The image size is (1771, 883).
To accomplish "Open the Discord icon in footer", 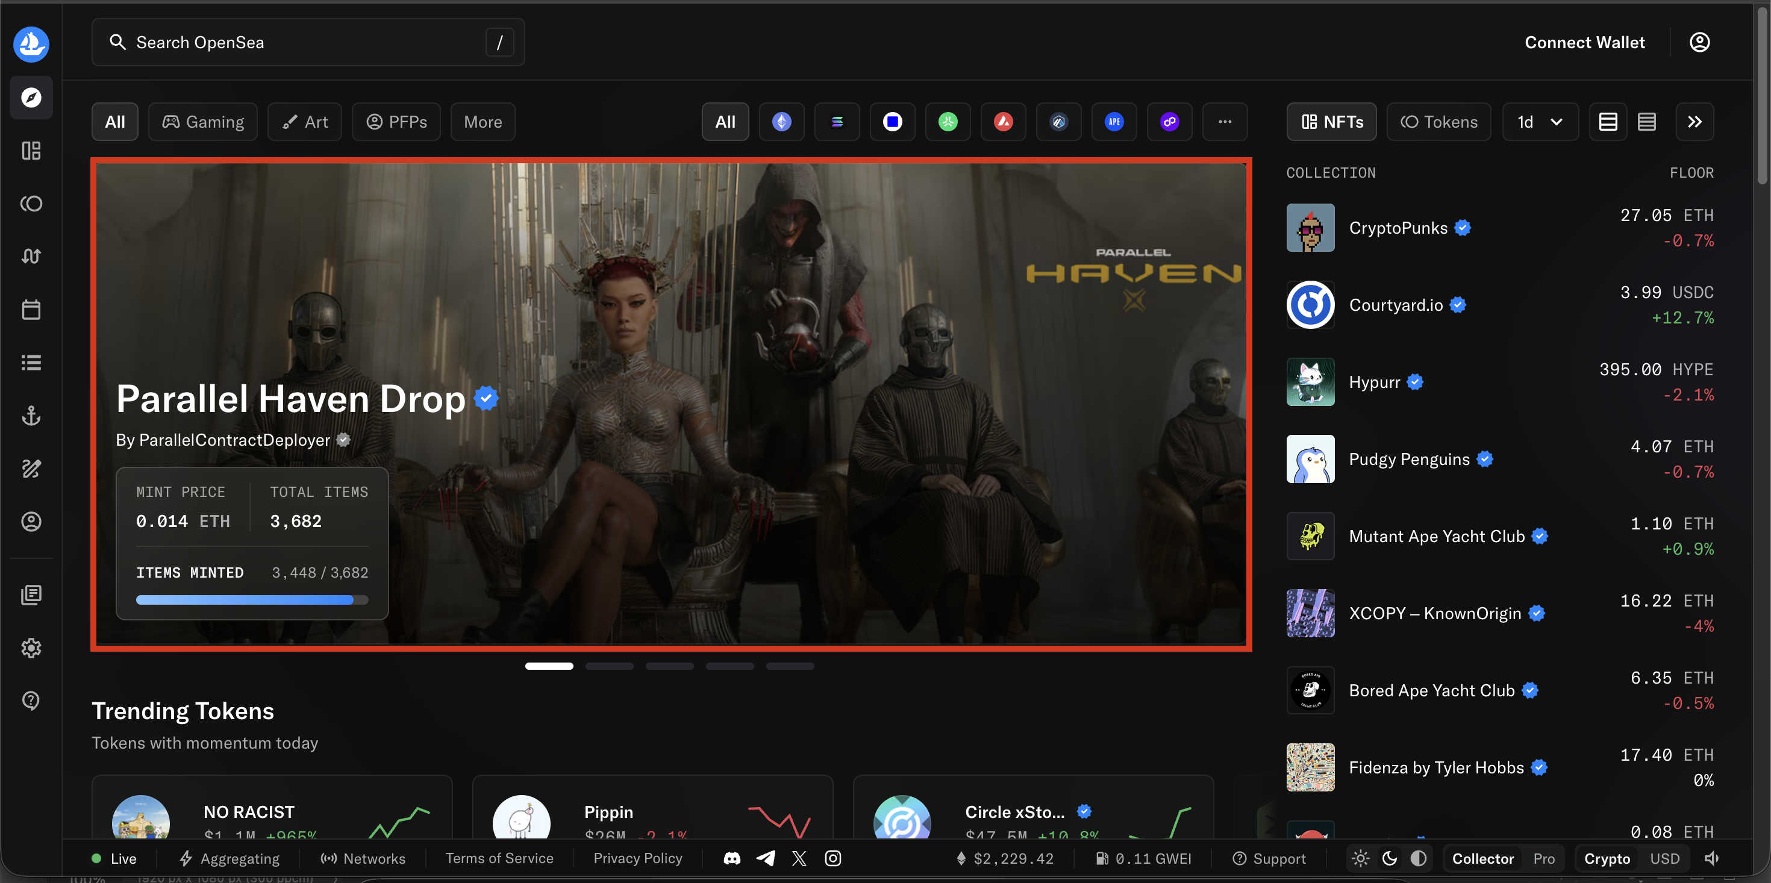I will click(732, 858).
